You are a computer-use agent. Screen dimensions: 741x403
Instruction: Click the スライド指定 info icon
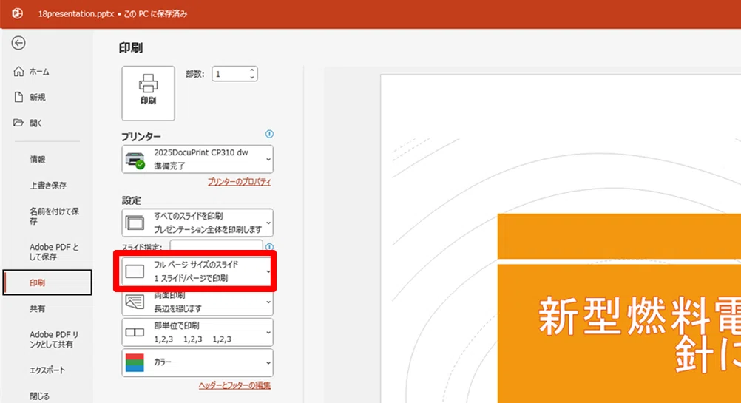[x=269, y=247]
